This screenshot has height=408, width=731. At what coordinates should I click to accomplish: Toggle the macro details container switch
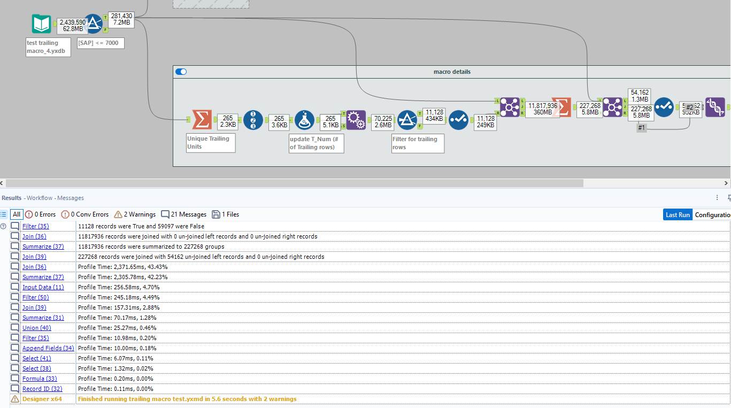click(181, 71)
